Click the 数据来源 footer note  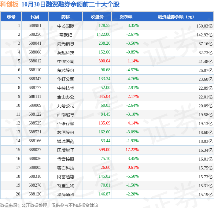click(49, 205)
